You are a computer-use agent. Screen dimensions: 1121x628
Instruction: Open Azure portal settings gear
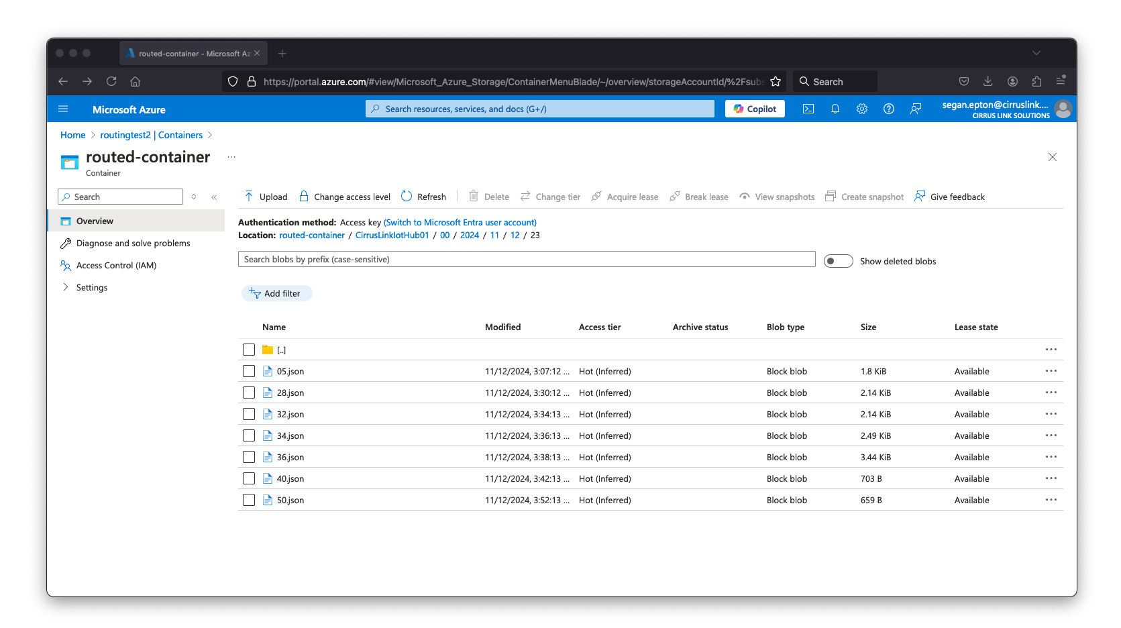tap(862, 109)
